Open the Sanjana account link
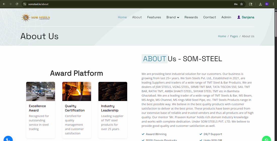This screenshot has width=277, height=141. click(246, 17)
